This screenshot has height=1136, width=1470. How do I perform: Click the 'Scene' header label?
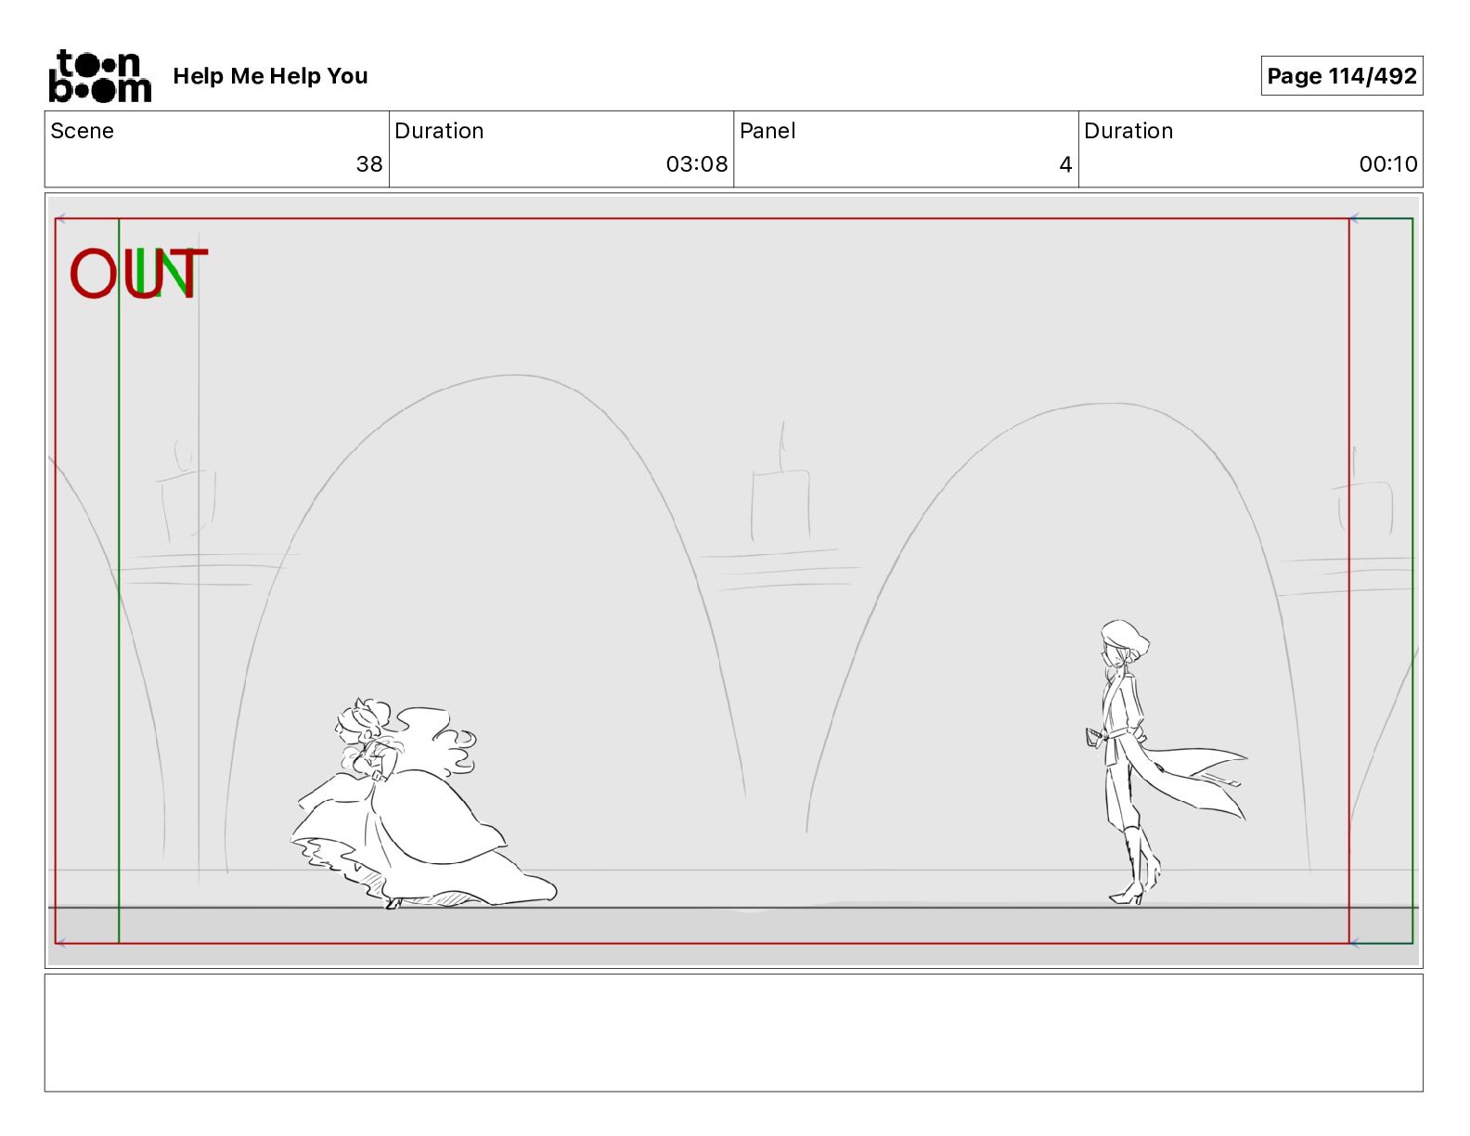point(83,131)
